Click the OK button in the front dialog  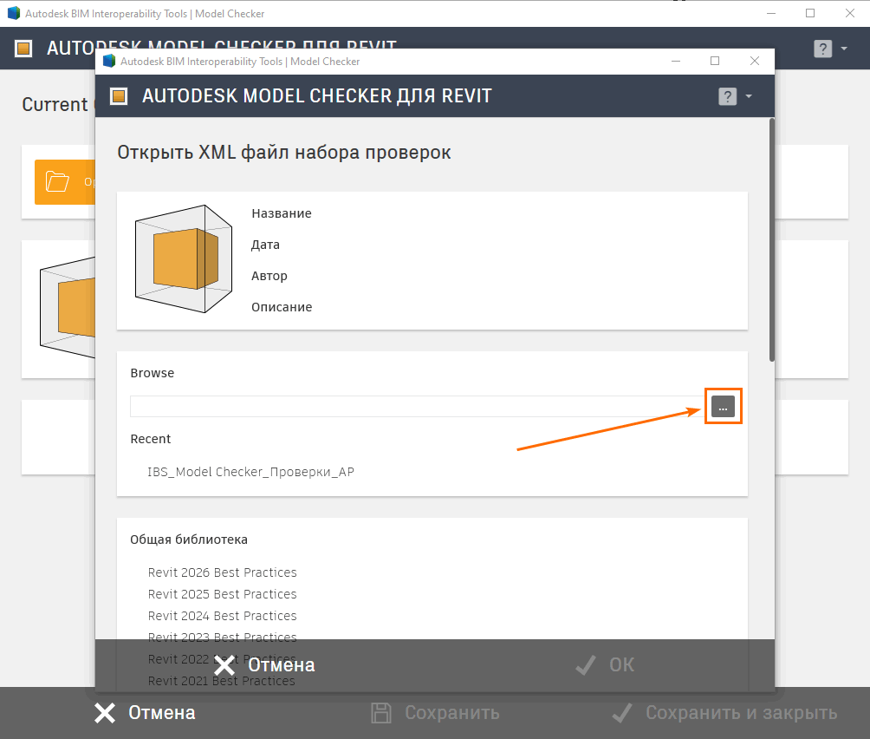[x=605, y=664]
